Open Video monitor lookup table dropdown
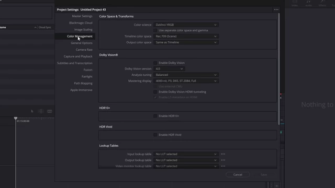This screenshot has width=335, height=188. click(186, 166)
